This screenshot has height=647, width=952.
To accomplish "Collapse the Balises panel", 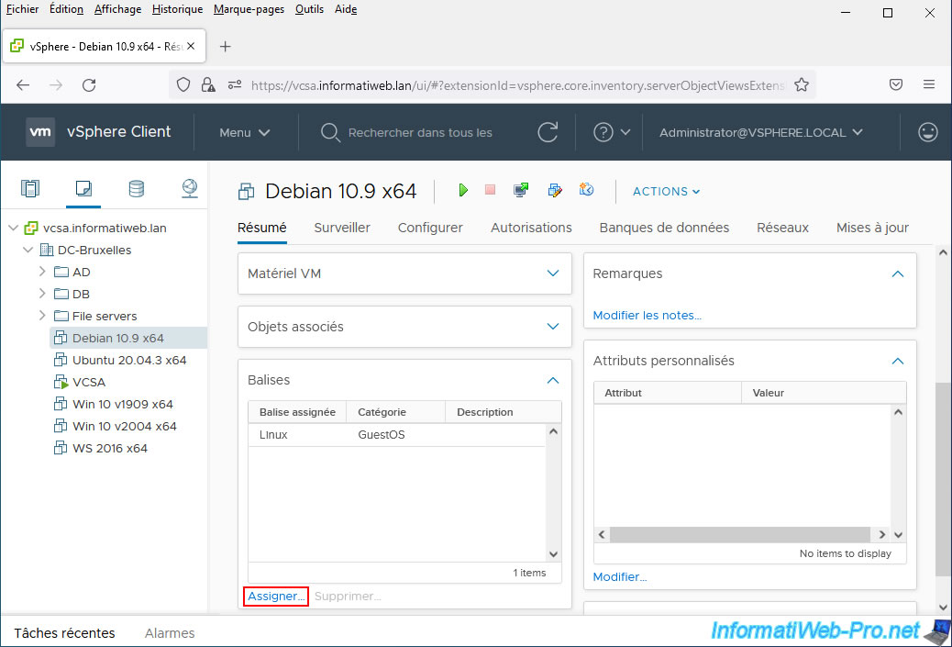I will [x=552, y=380].
